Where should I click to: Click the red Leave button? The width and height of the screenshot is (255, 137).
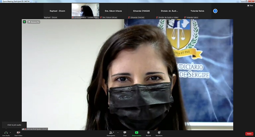tap(249, 134)
